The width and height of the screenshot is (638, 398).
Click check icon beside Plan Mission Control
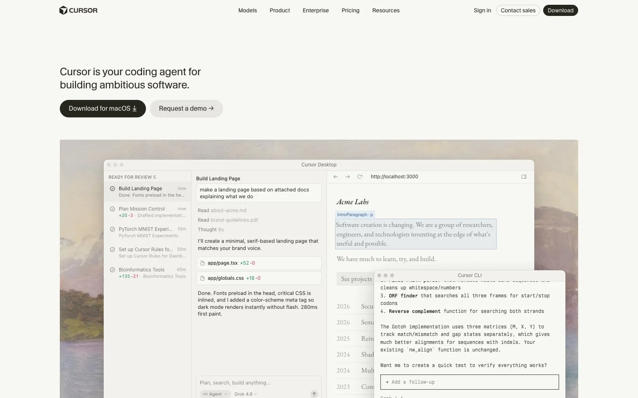(112, 209)
